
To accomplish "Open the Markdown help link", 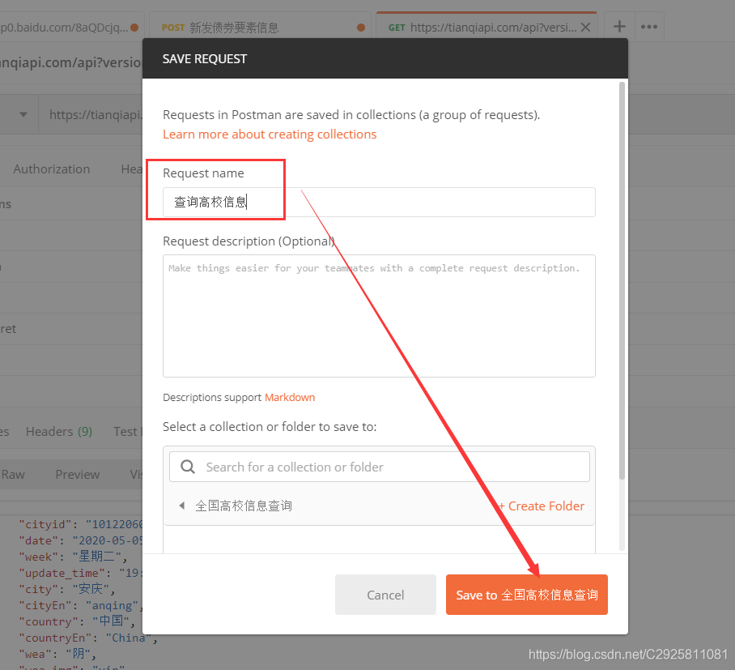I will tap(290, 398).
